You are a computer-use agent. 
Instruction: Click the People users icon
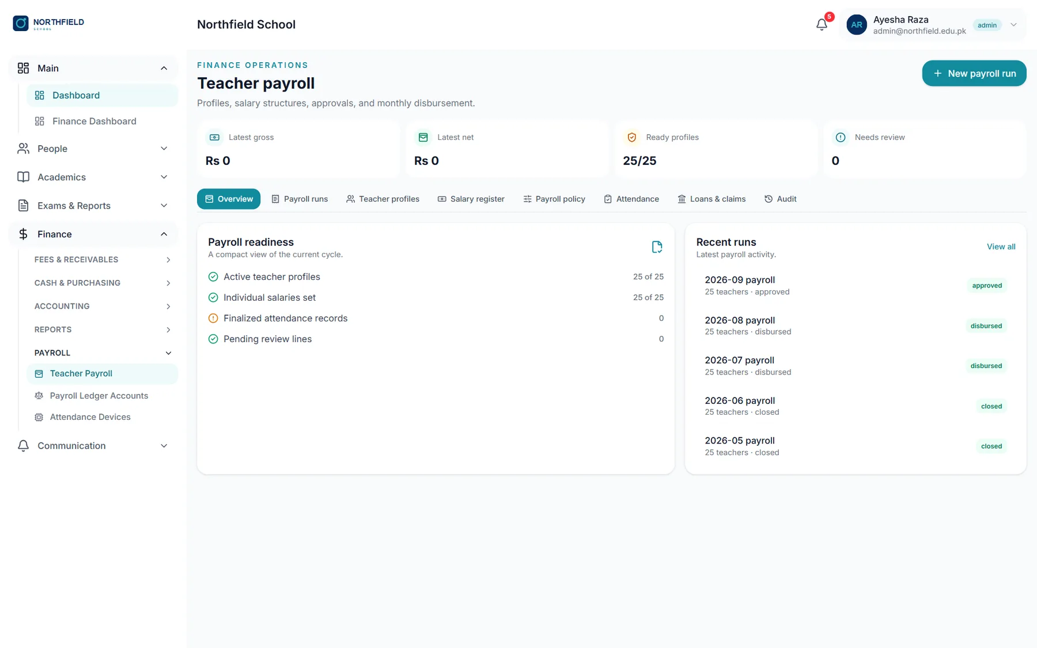point(23,149)
